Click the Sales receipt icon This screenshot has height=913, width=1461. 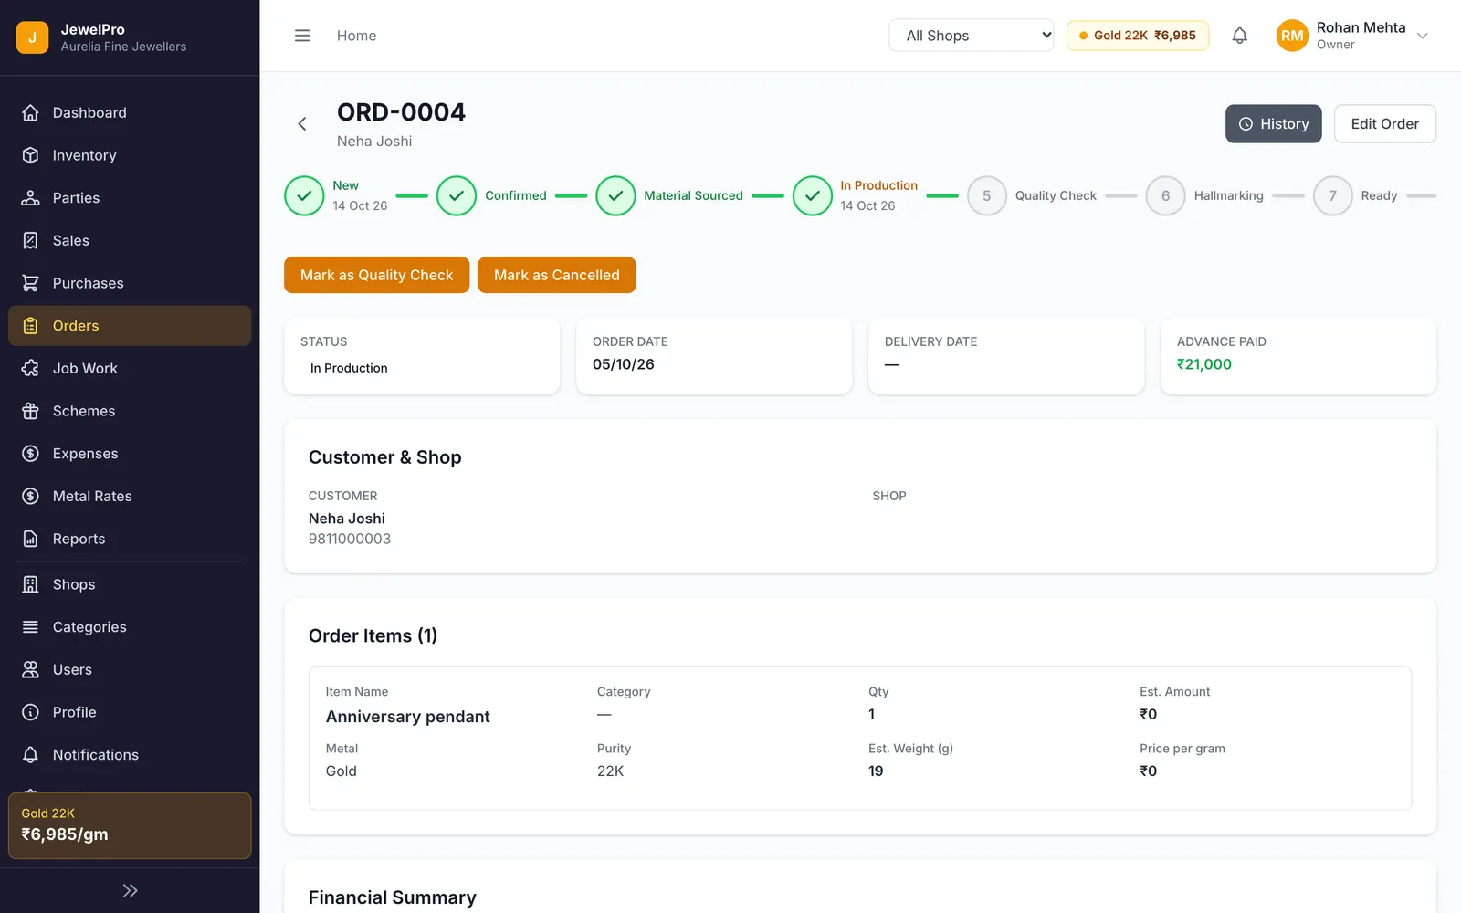point(30,240)
